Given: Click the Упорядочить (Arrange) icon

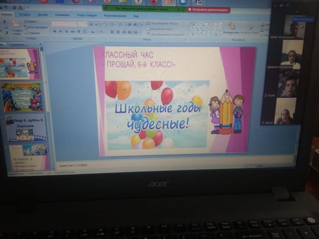Looking at the screenshot, I should tap(231, 26).
